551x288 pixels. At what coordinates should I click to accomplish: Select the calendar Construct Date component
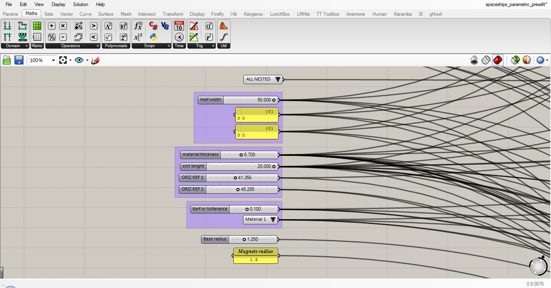tap(179, 26)
